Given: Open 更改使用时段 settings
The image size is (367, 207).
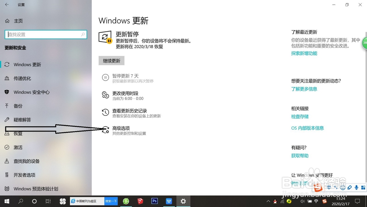Looking at the screenshot, I should pos(123,96).
